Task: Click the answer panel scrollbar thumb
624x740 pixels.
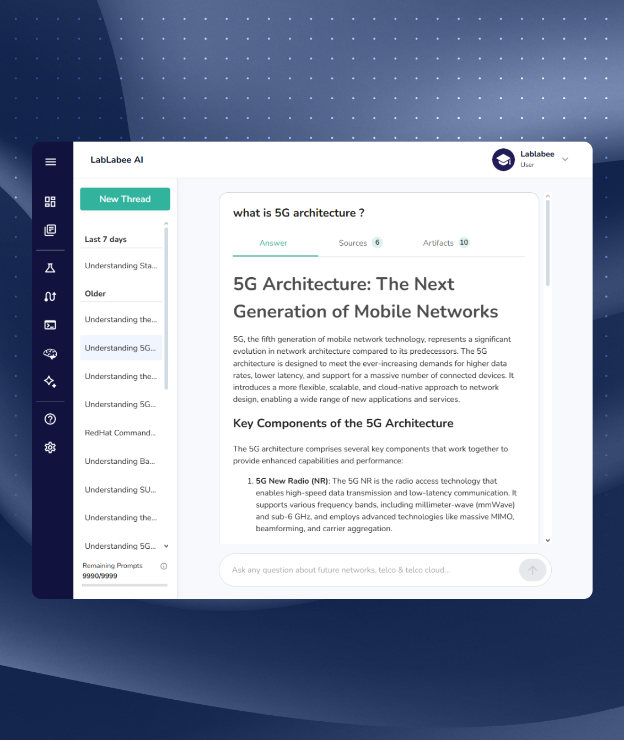Action: click(x=547, y=243)
